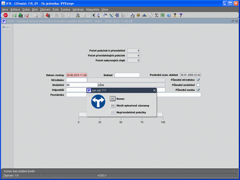Viewport: 240px width, 180px height.
Task: Click the calendar icon in toolbar
Action: pyautogui.click(x=132, y=15)
